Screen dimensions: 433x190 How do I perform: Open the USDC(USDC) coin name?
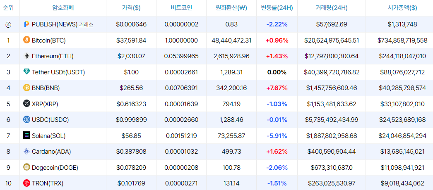coord(50,120)
